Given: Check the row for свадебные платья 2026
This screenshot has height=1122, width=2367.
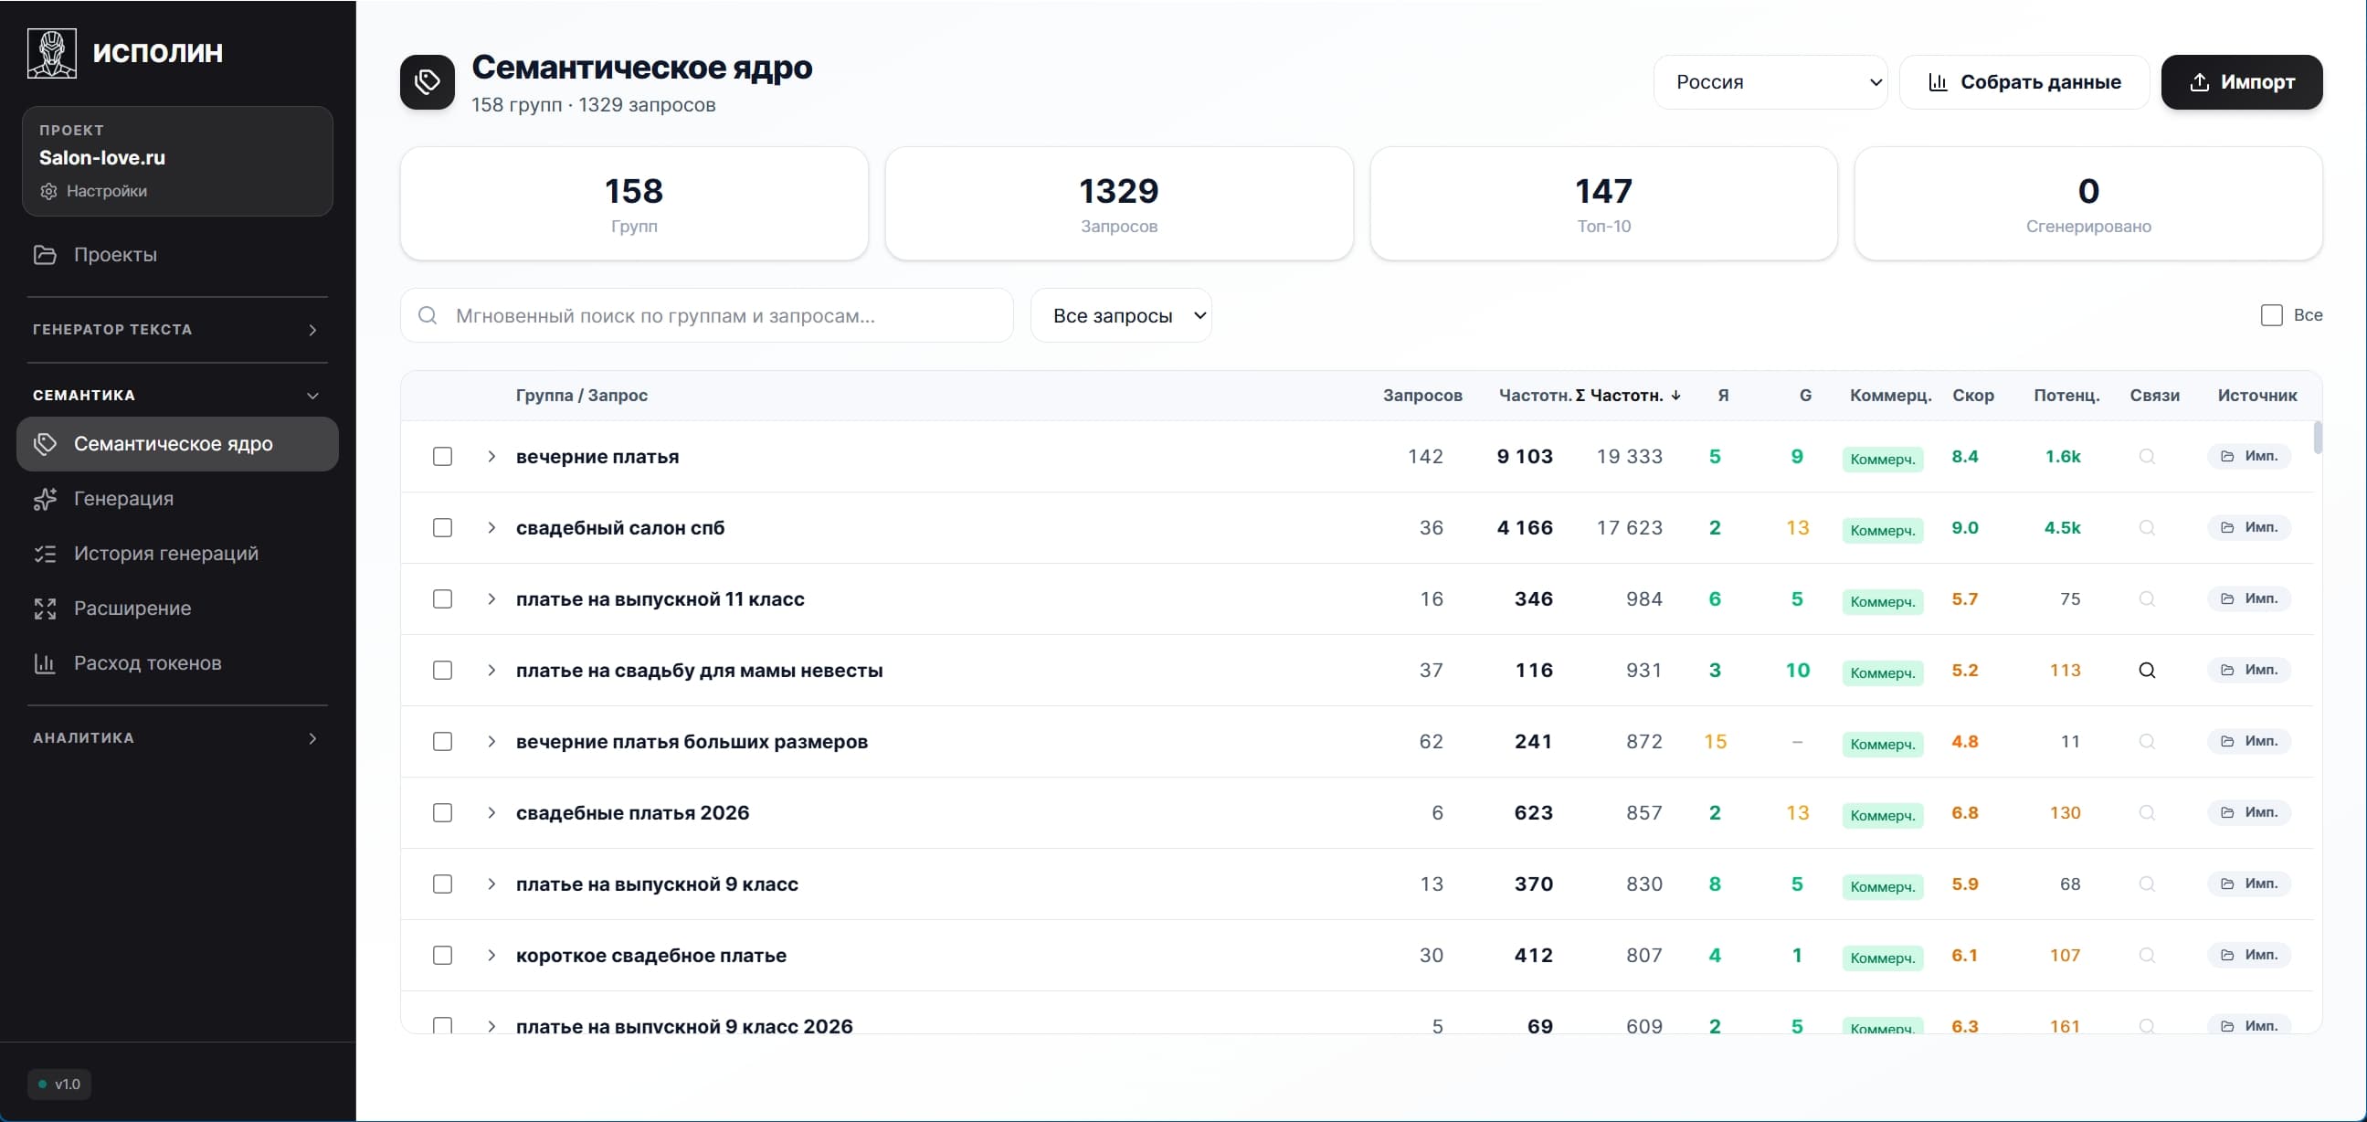Looking at the screenshot, I should click(443, 812).
